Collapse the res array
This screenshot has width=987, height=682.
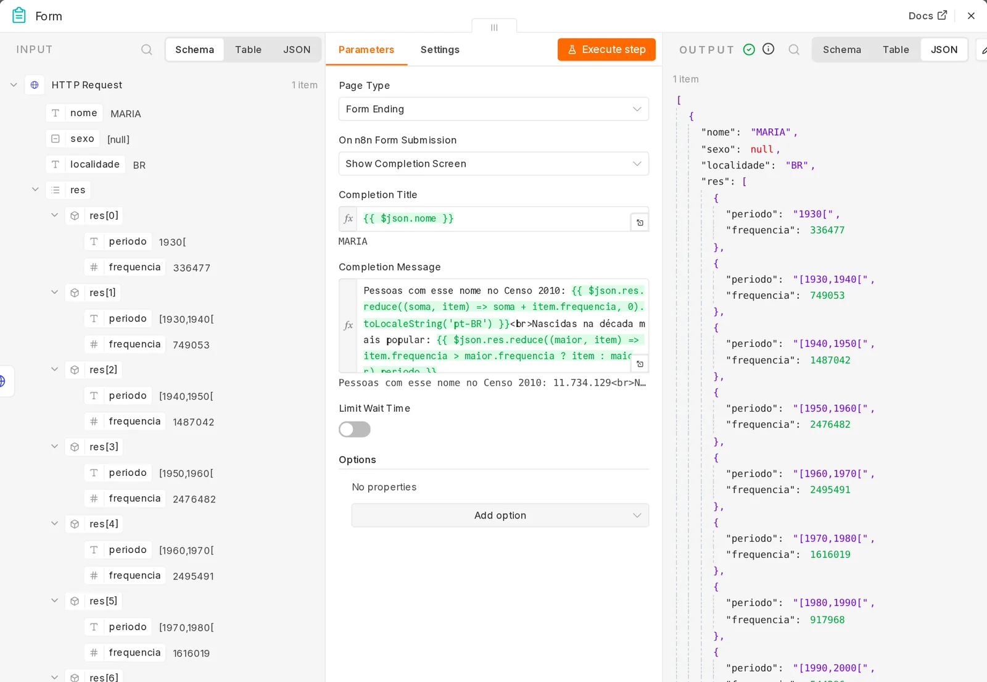tap(35, 189)
